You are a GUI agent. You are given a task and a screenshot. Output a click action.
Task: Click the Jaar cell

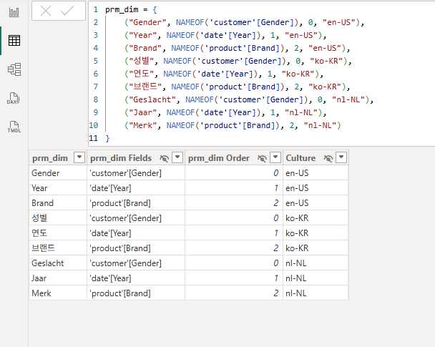(58, 278)
